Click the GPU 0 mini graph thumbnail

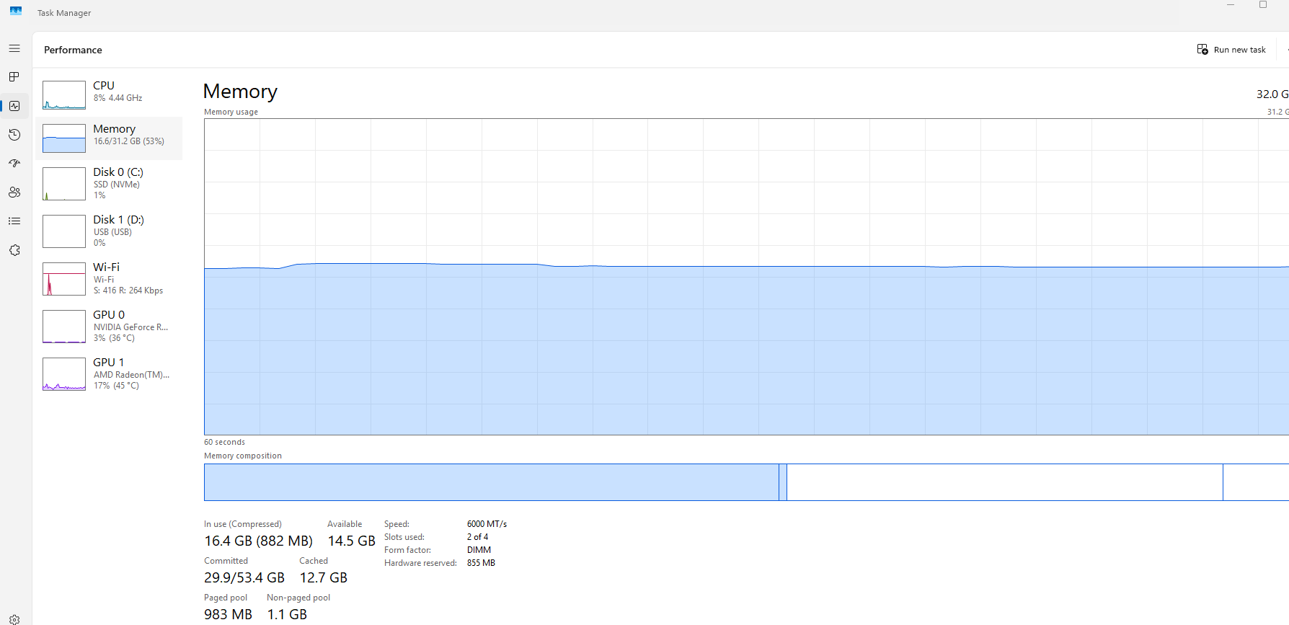(64, 327)
